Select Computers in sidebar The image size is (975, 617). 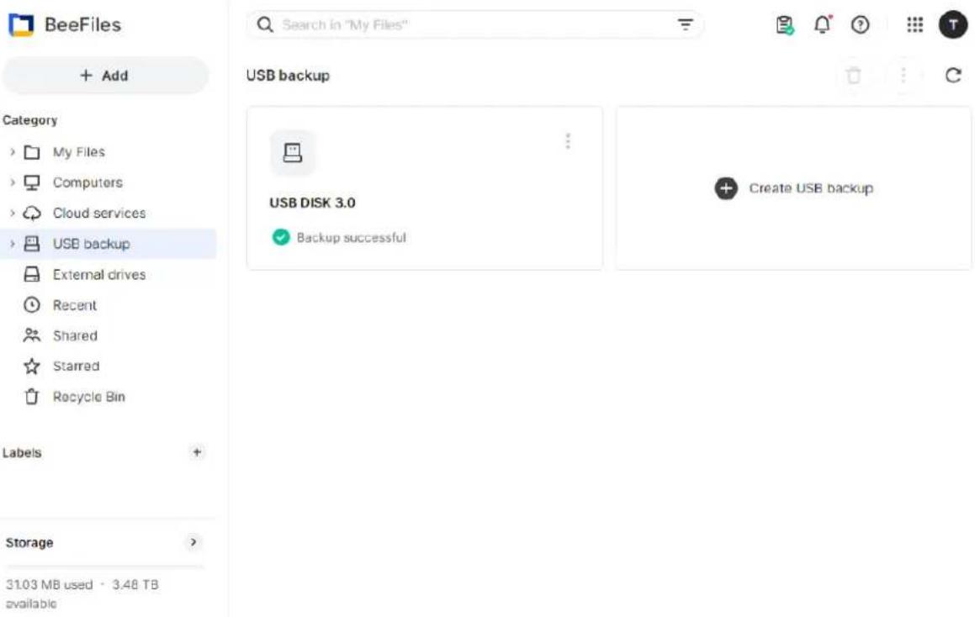(109, 182)
